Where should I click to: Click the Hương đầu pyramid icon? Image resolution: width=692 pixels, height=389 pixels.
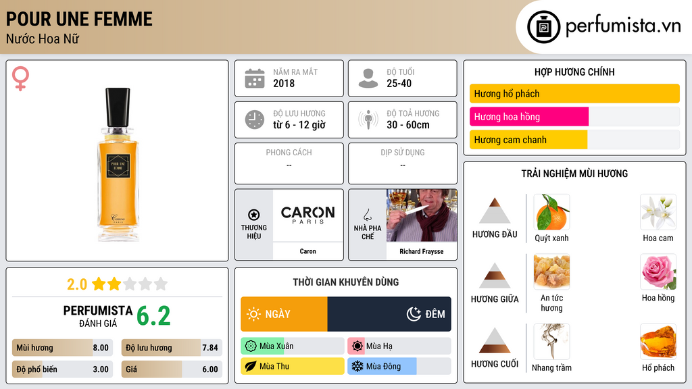[495, 211]
